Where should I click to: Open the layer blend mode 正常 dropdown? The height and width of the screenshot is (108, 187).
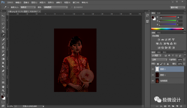click(x=159, y=60)
